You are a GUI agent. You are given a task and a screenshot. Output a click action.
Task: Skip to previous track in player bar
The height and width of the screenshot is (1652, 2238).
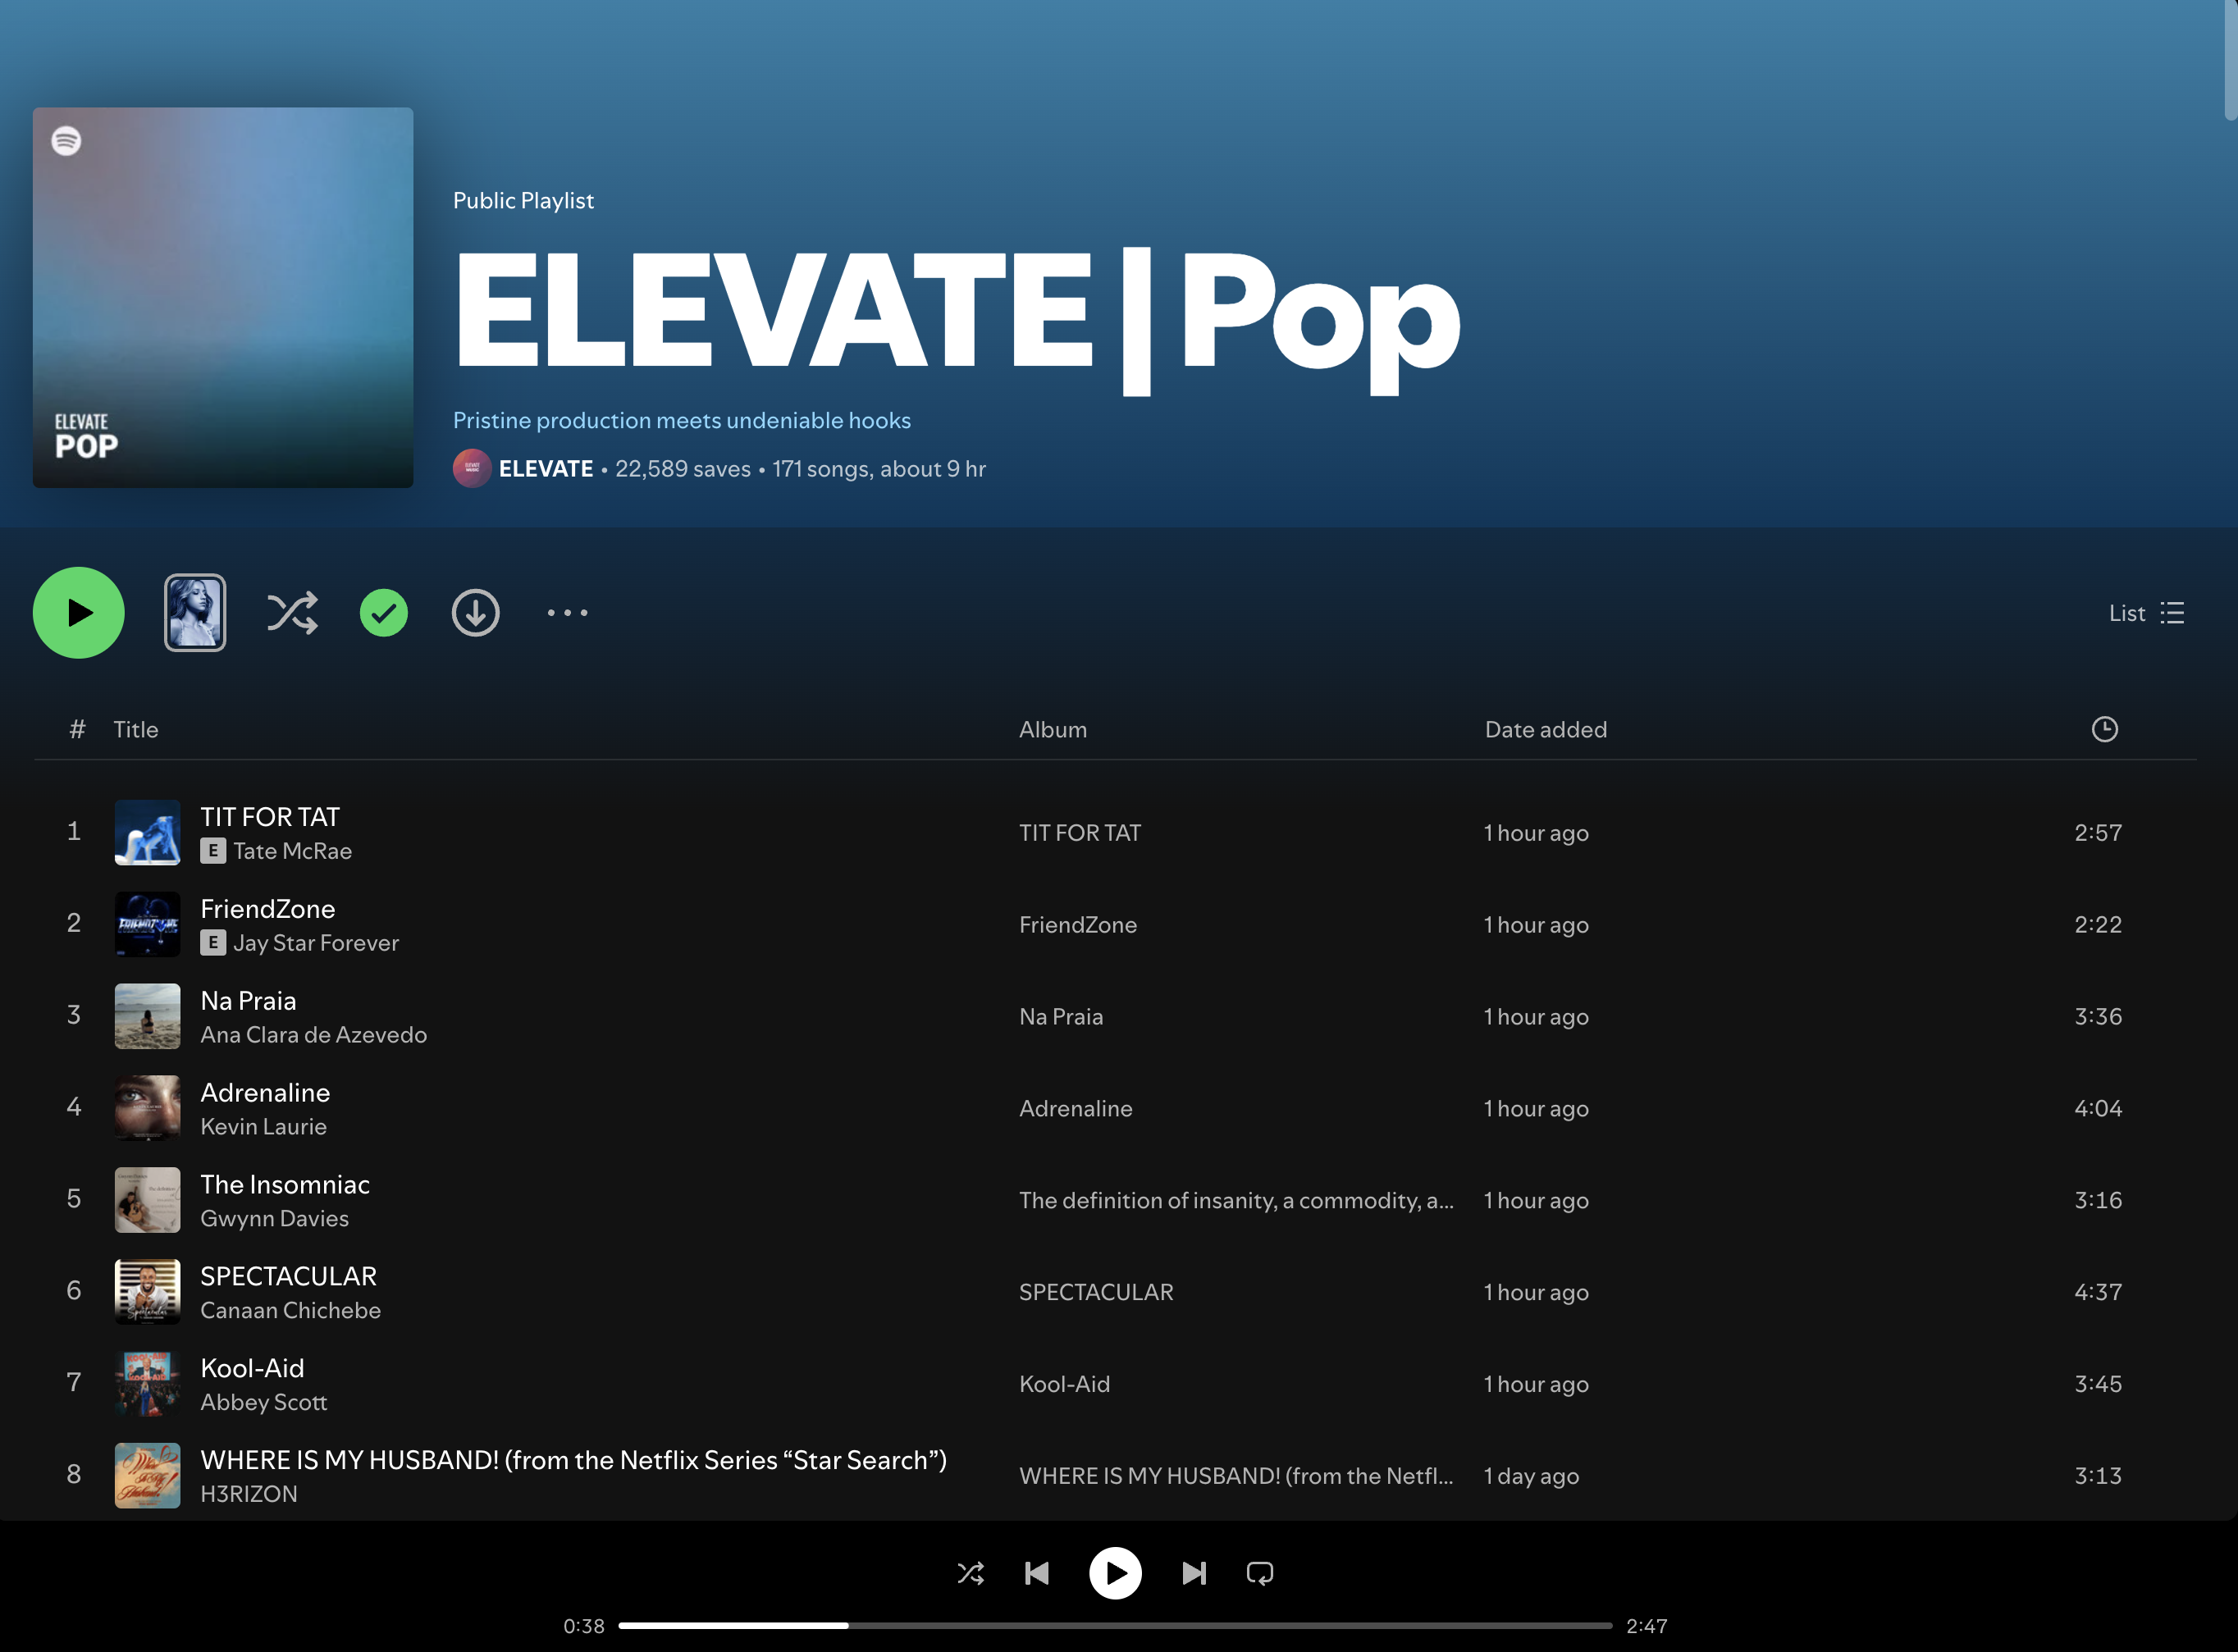1038,1574
